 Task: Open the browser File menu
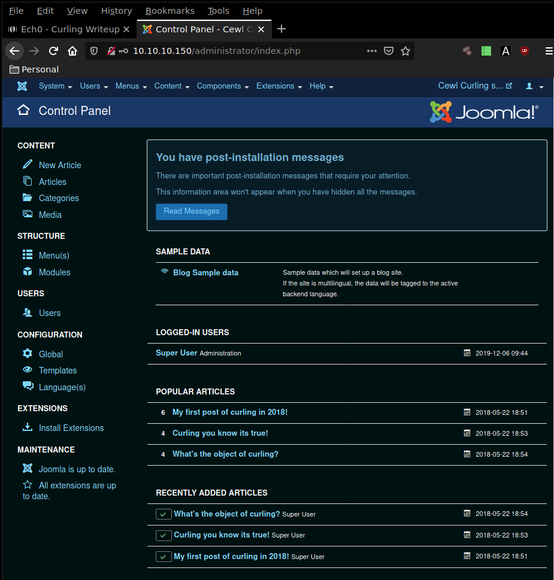point(16,11)
